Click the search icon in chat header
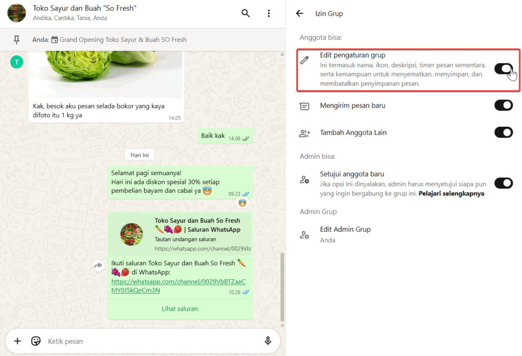522x356 pixels. click(x=246, y=14)
